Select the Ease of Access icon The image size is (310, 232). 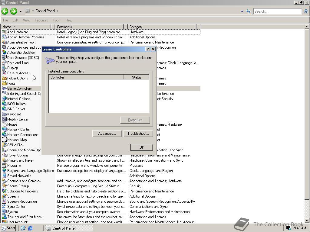(4, 73)
